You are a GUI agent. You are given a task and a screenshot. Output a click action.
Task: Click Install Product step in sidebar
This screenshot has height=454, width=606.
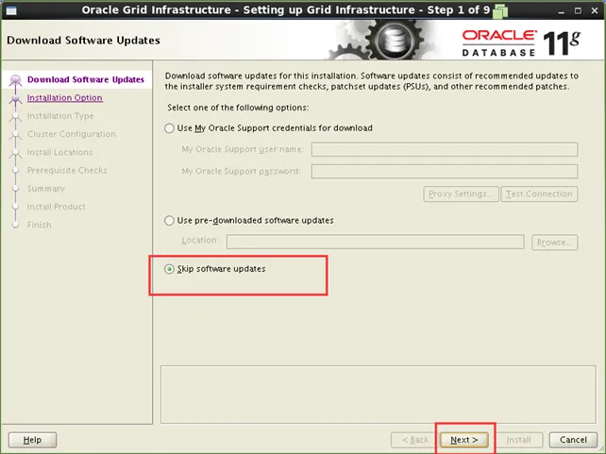pyautogui.click(x=57, y=207)
